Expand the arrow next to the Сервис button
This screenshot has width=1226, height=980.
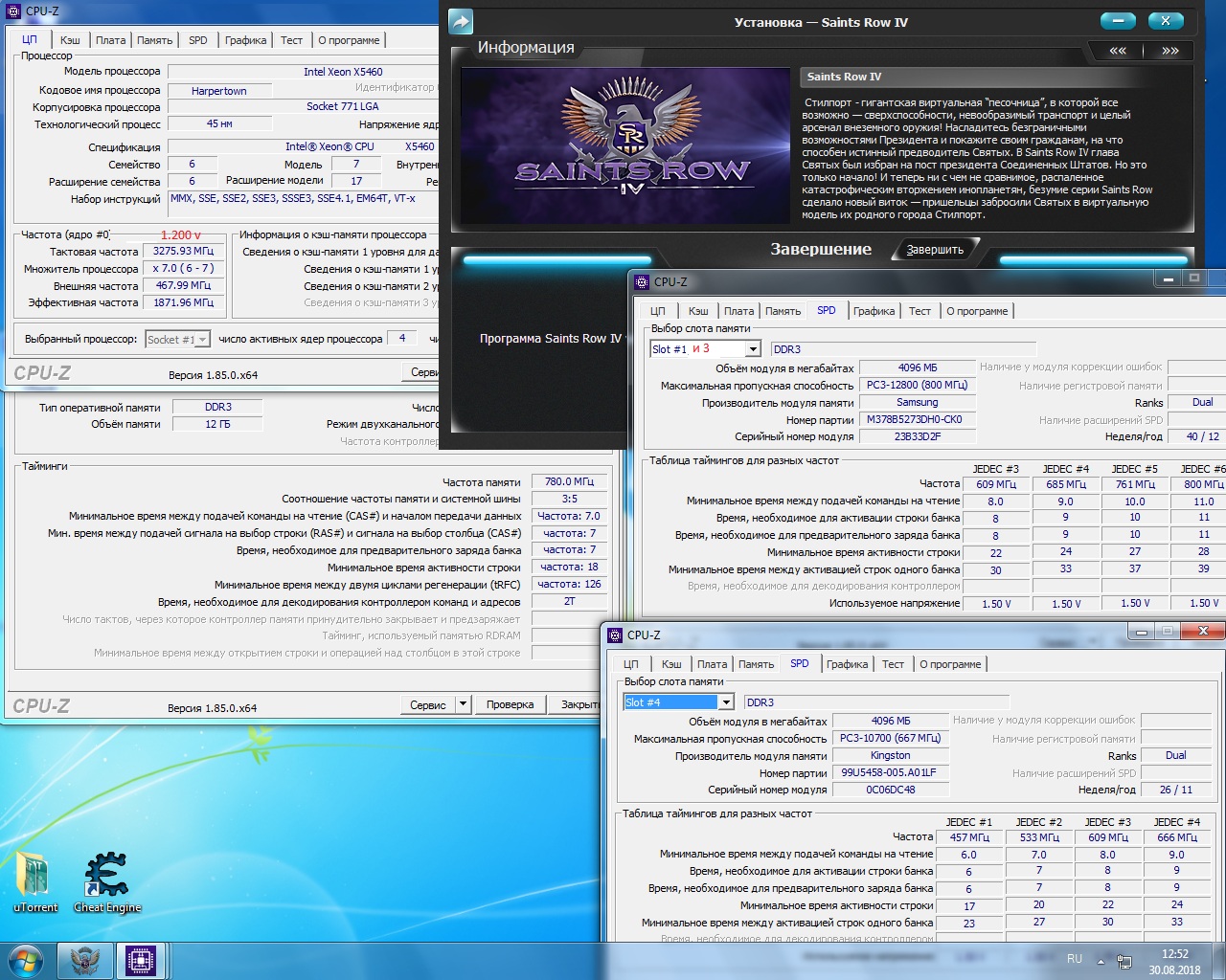pyautogui.click(x=463, y=704)
